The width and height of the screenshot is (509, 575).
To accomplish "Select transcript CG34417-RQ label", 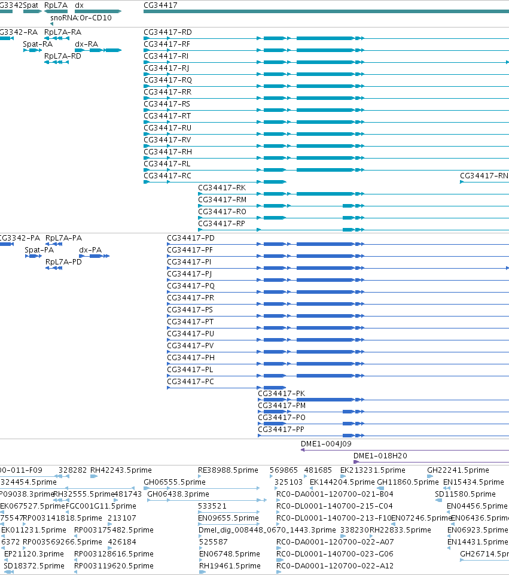I will tap(168, 80).
